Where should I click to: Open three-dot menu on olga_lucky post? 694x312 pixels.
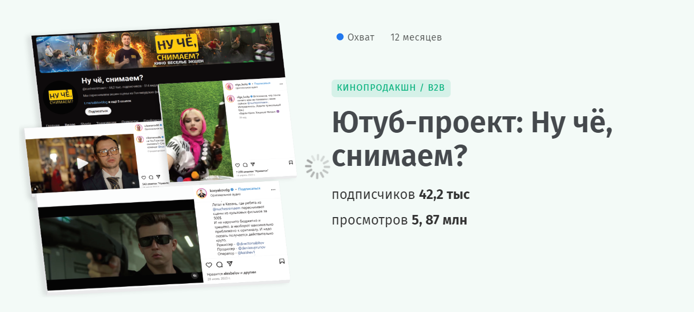(x=281, y=84)
